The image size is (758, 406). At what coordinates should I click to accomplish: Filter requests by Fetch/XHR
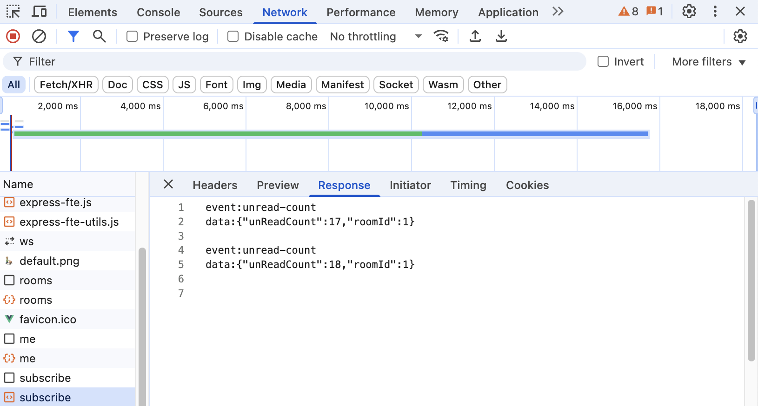click(x=66, y=85)
